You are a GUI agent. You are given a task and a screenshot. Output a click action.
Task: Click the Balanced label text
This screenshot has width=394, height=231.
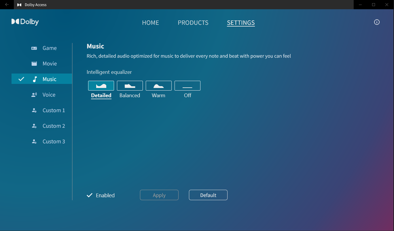(x=130, y=95)
